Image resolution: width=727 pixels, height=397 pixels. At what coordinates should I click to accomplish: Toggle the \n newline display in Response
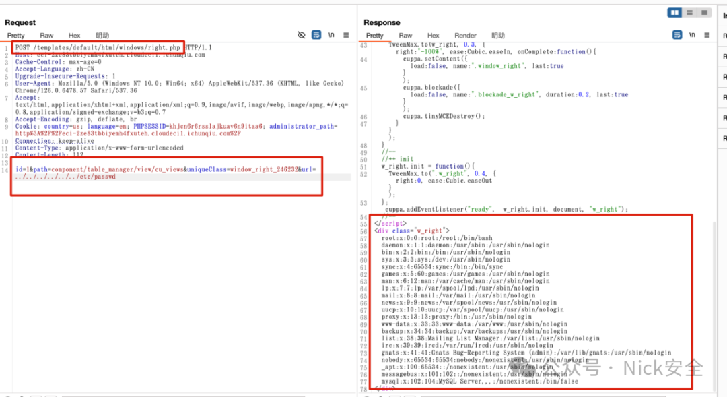tap(692, 35)
